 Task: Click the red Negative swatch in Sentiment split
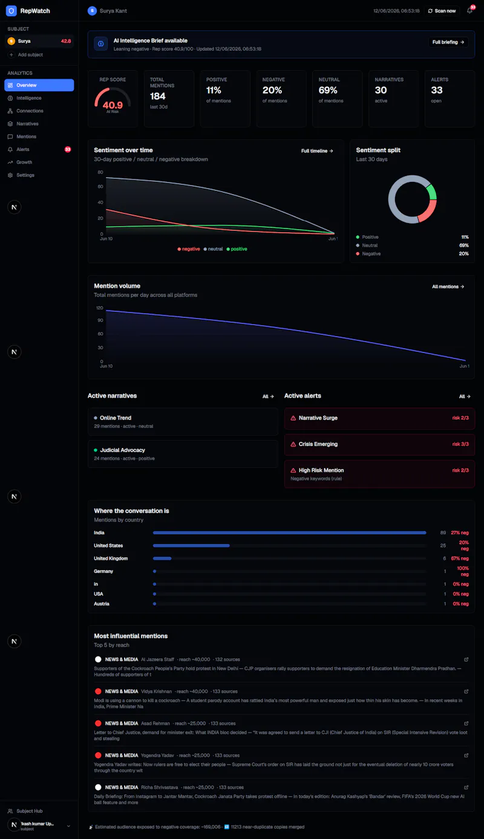(358, 254)
